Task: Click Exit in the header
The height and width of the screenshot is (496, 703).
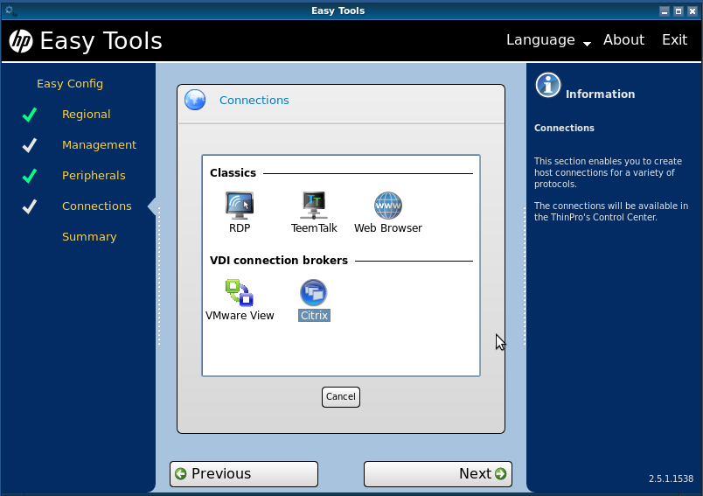Action: pyautogui.click(x=674, y=40)
